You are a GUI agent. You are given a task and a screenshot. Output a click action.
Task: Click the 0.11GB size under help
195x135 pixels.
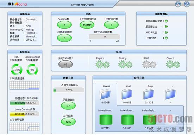pos(149,102)
